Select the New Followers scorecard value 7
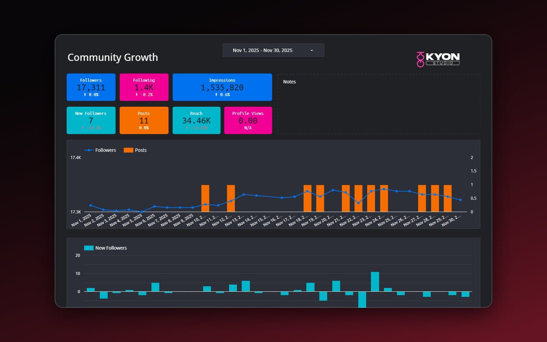This screenshot has width=547, height=342. click(x=91, y=121)
